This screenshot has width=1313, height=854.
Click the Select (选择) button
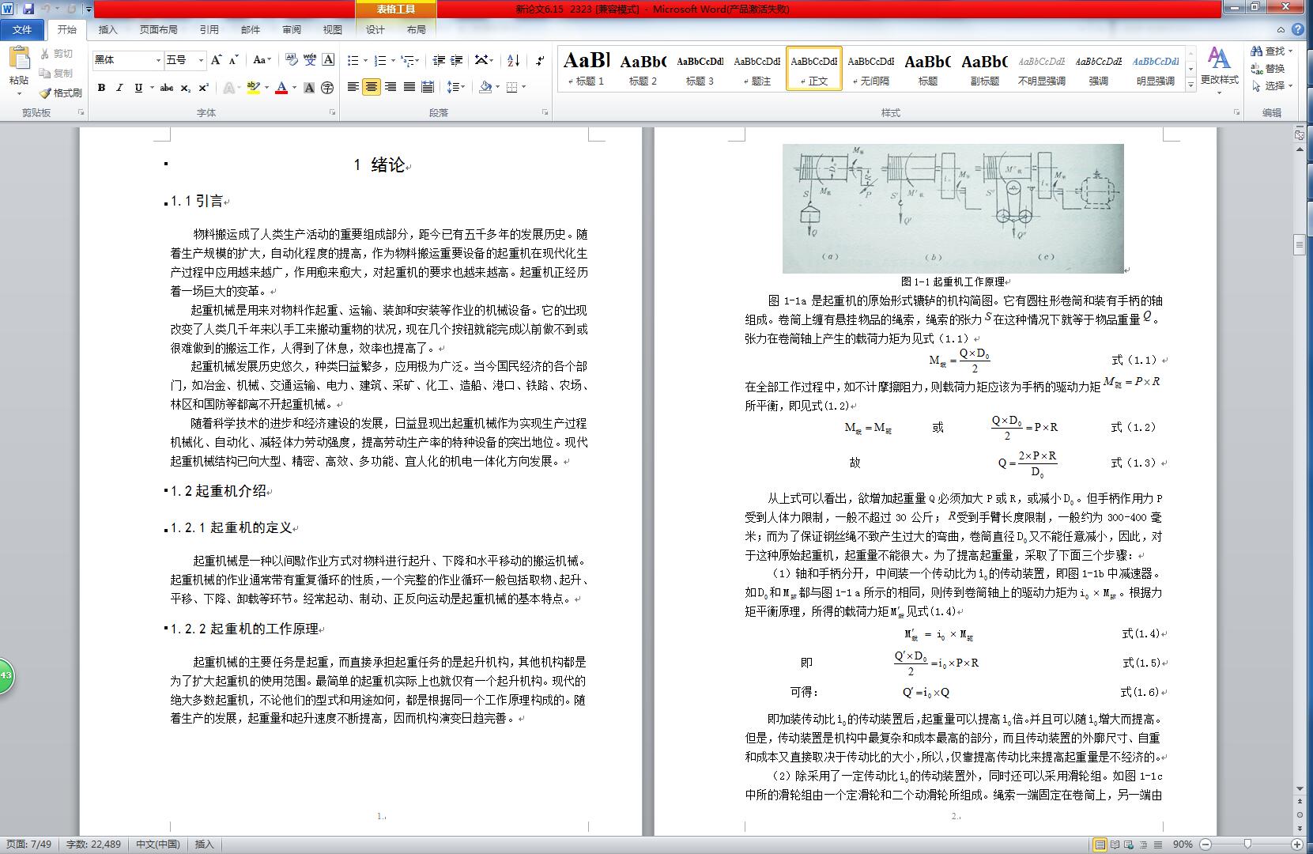[x=1273, y=86]
